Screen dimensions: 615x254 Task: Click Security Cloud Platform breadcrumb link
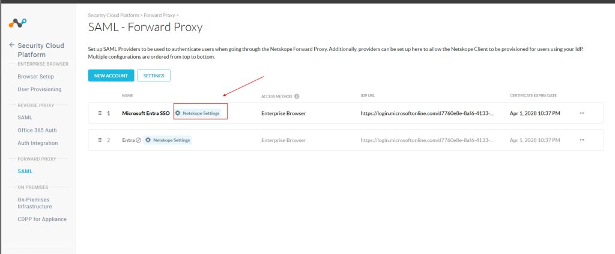tap(114, 15)
